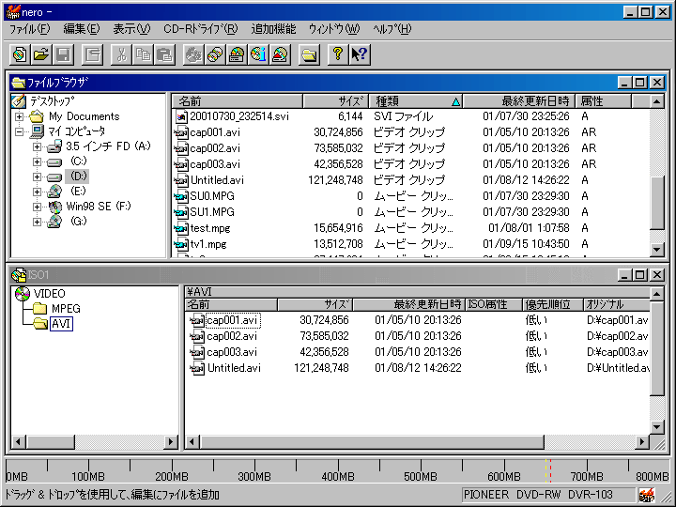Open the ファイル(F) menu
The height and width of the screenshot is (507, 676).
pyautogui.click(x=29, y=29)
